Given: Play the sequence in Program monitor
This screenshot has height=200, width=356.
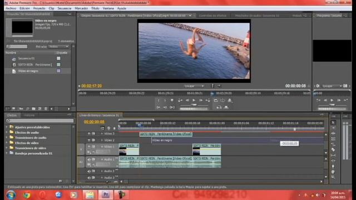Looking at the screenshot, I should click(x=332, y=100).
